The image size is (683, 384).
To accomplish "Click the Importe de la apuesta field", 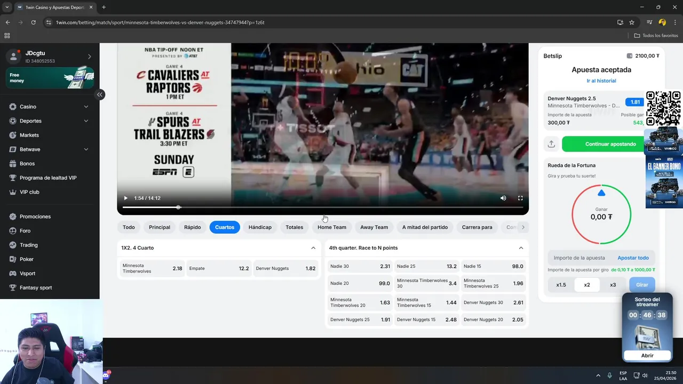I will [x=579, y=258].
